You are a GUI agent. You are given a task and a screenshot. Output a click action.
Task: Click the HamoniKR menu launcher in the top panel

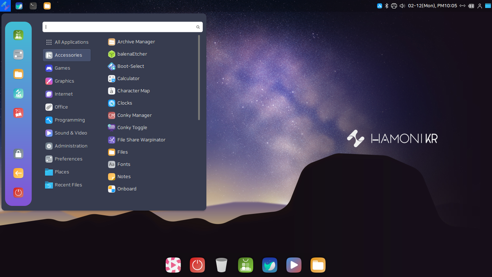[5, 6]
